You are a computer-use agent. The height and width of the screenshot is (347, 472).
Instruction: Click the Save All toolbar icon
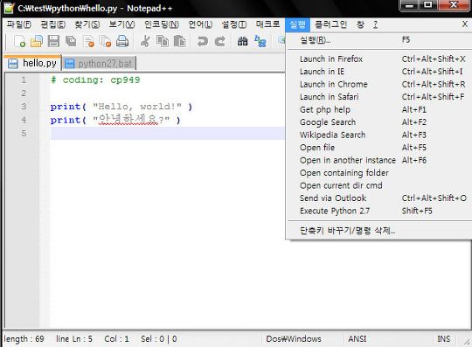pyautogui.click(x=71, y=41)
